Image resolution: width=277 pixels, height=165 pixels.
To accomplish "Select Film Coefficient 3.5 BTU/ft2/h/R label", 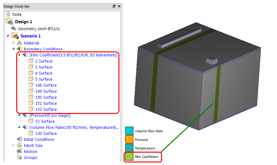I will click(73, 55).
